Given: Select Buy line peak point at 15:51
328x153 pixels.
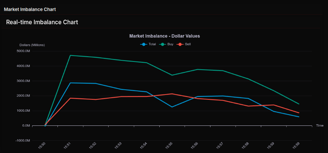Looking at the screenshot, I should coord(71,55).
